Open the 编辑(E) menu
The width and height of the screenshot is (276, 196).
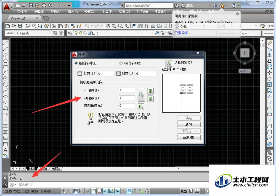click(x=39, y=12)
